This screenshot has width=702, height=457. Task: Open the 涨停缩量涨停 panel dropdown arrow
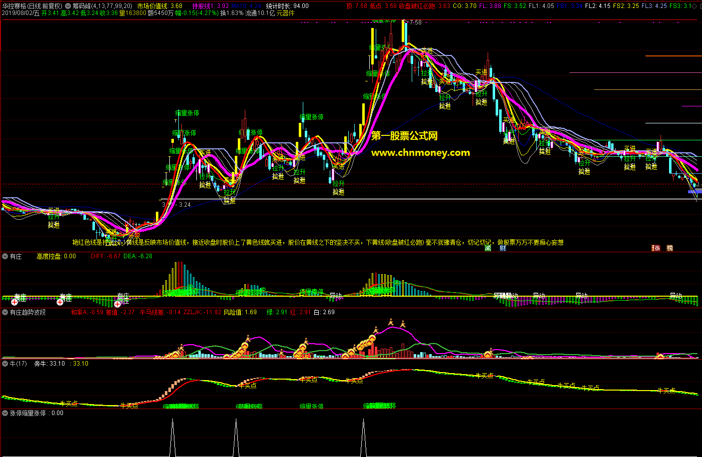[5, 413]
